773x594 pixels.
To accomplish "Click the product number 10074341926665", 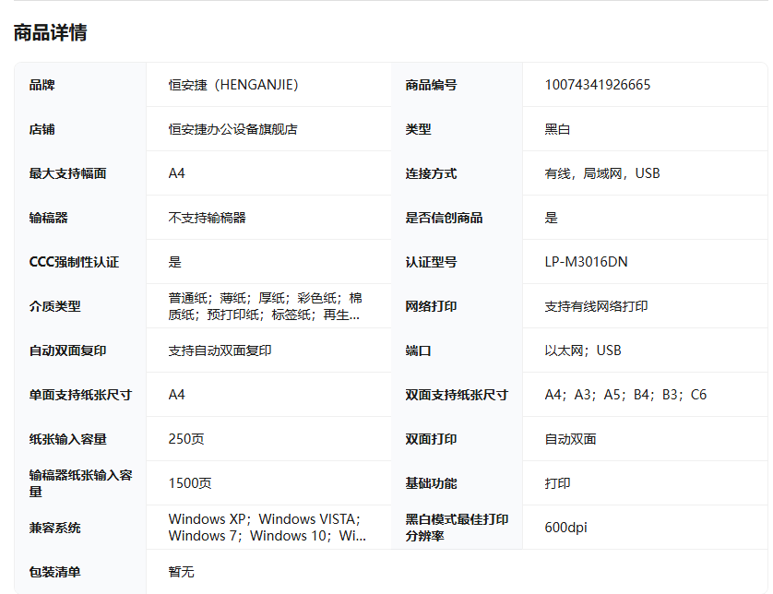I will (598, 85).
